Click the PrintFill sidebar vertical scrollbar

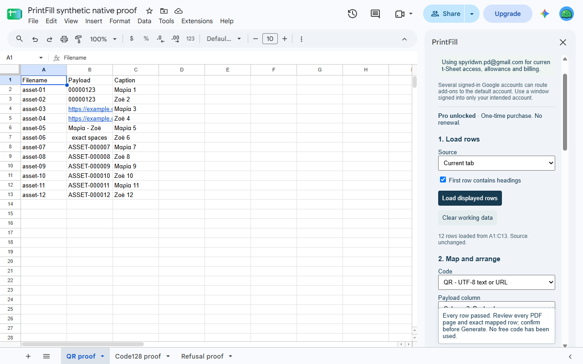tap(565, 112)
